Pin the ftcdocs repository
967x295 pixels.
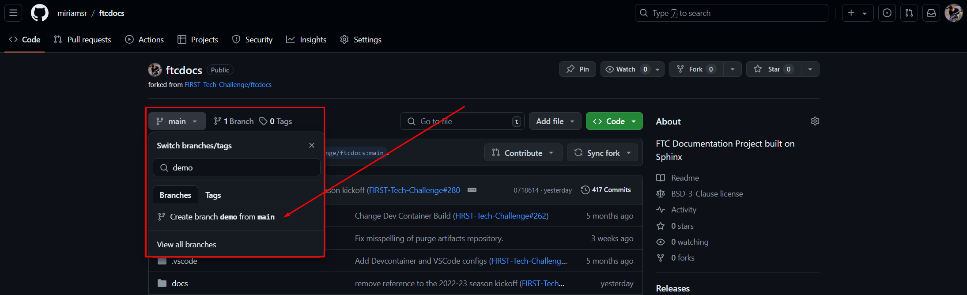coord(578,69)
